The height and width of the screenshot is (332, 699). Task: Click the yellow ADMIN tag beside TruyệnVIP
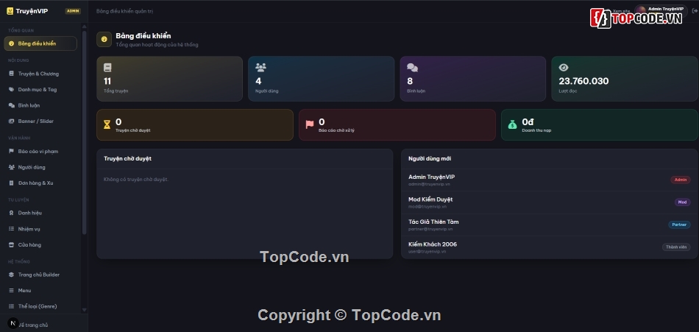point(73,11)
